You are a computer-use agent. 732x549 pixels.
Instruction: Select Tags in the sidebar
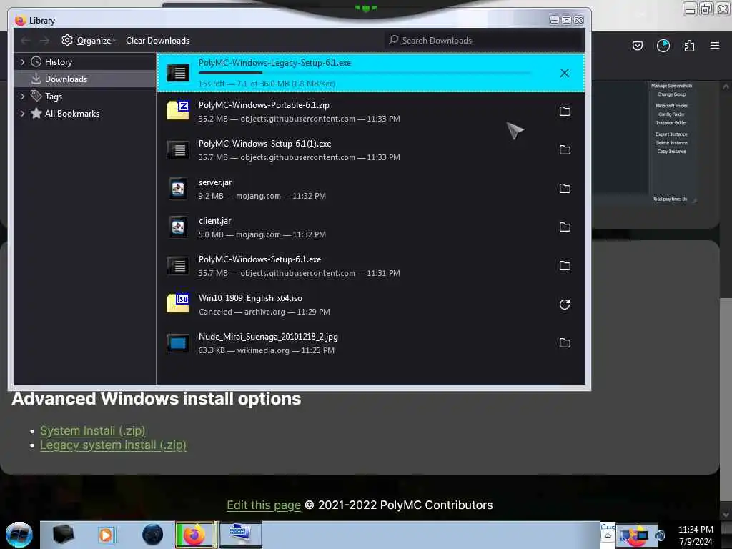[x=53, y=97]
